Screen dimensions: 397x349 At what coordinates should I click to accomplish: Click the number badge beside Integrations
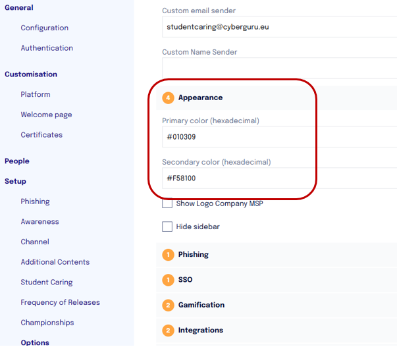pyautogui.click(x=169, y=331)
